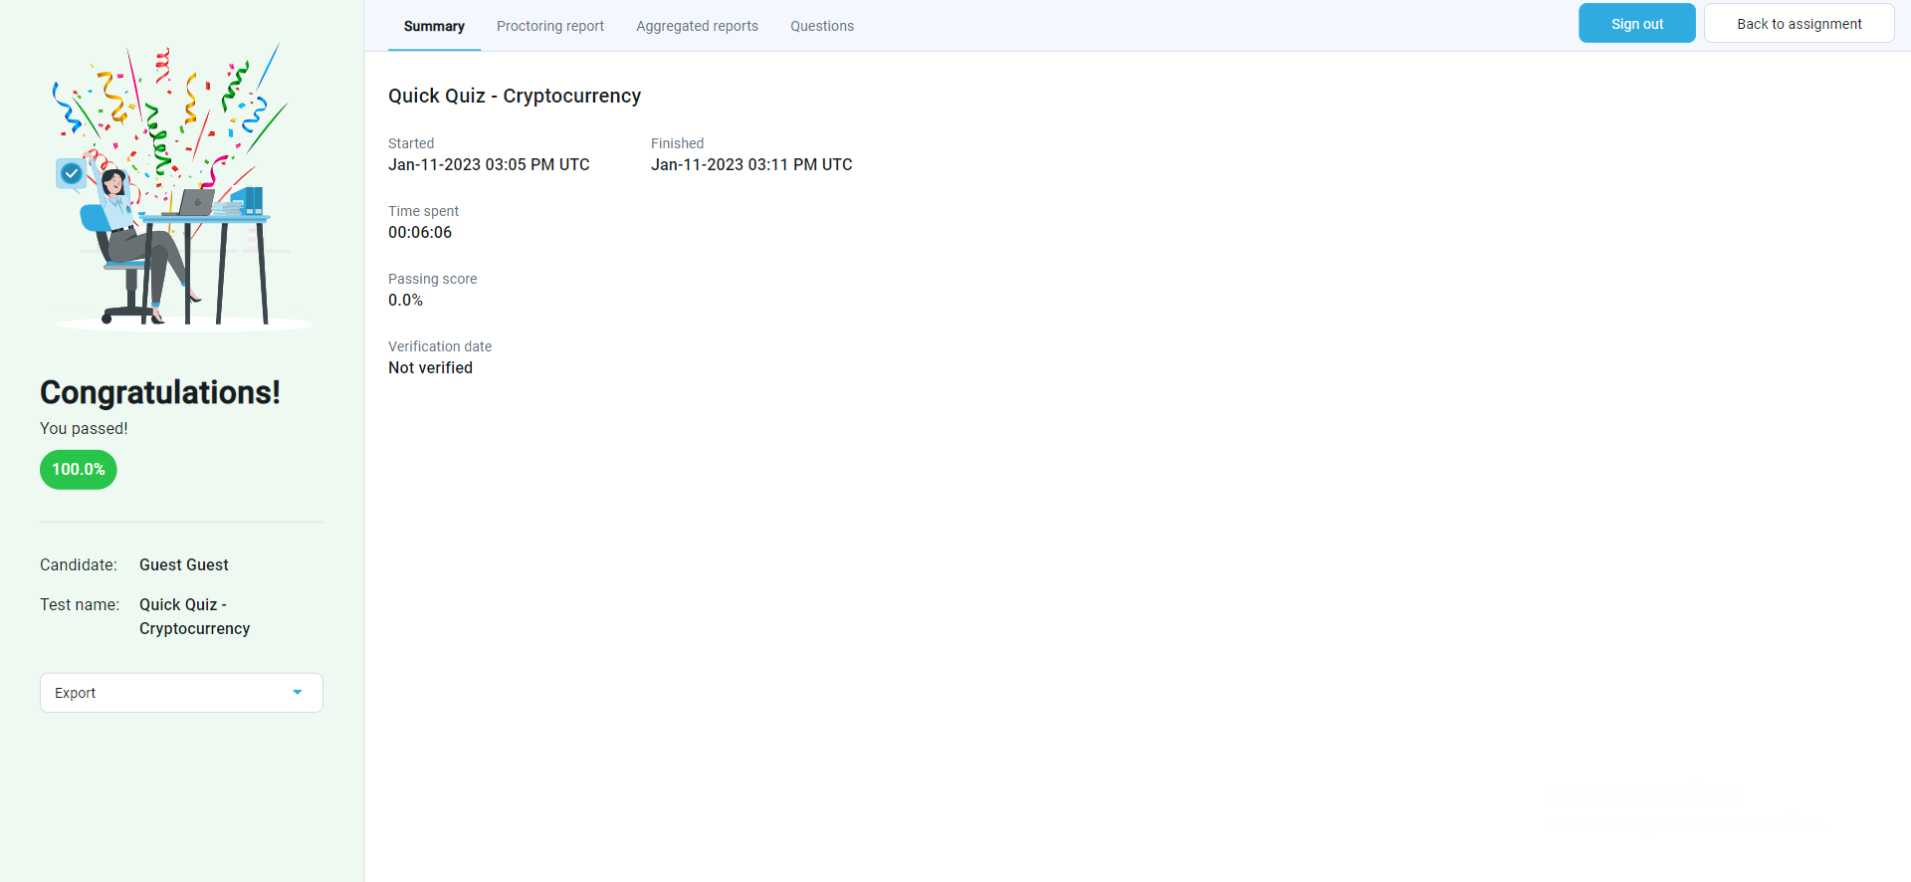1911x882 pixels.
Task: Click the time spent value 00:06:06
Action: [420, 233]
